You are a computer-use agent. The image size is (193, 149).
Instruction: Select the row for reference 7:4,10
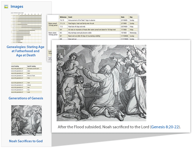[x=98, y=20]
